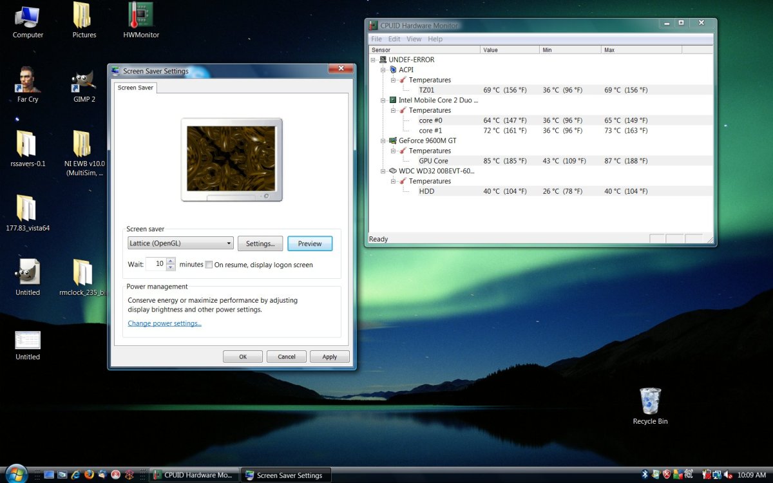Open the HWMonitor desktop shortcut
The height and width of the screenshot is (483, 773).
(x=141, y=16)
